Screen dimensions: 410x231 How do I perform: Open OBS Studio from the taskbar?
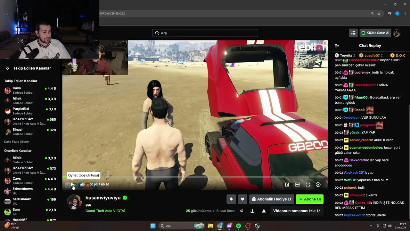point(248,226)
